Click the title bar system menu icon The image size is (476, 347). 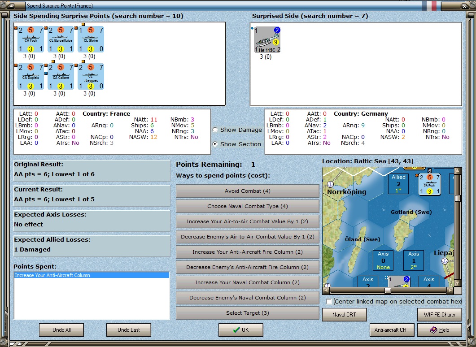pos(10,6)
